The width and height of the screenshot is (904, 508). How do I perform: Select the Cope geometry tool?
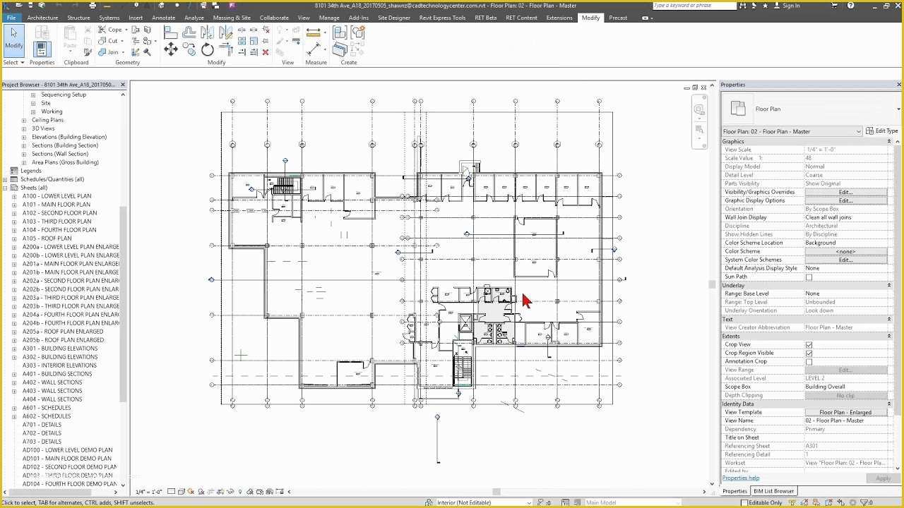pos(110,30)
